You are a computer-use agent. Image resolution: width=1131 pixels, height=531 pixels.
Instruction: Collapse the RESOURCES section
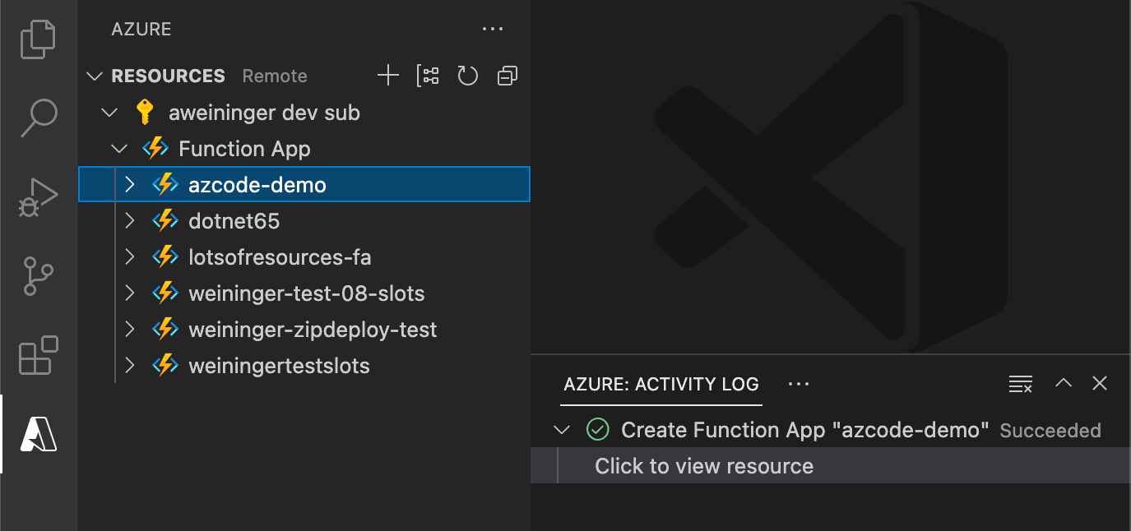click(x=95, y=76)
